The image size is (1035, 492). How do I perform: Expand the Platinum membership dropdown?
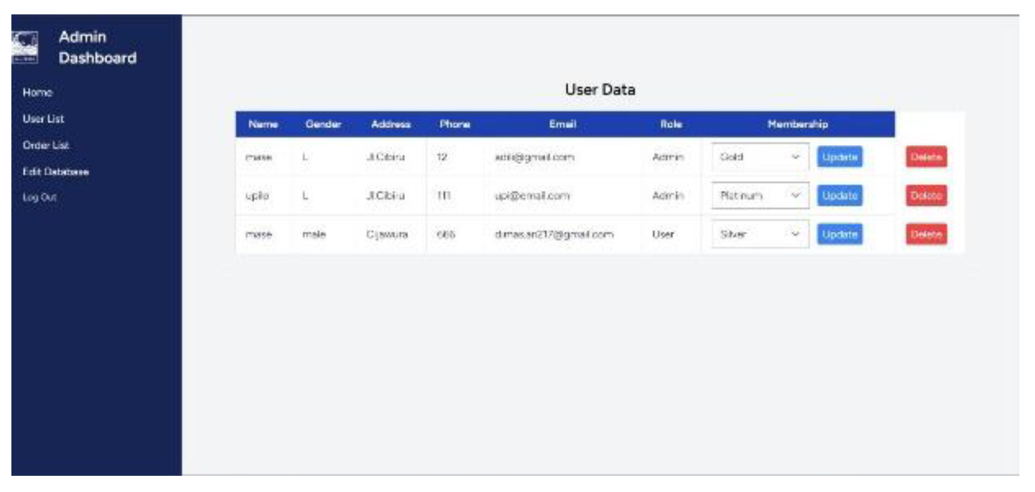(x=760, y=195)
